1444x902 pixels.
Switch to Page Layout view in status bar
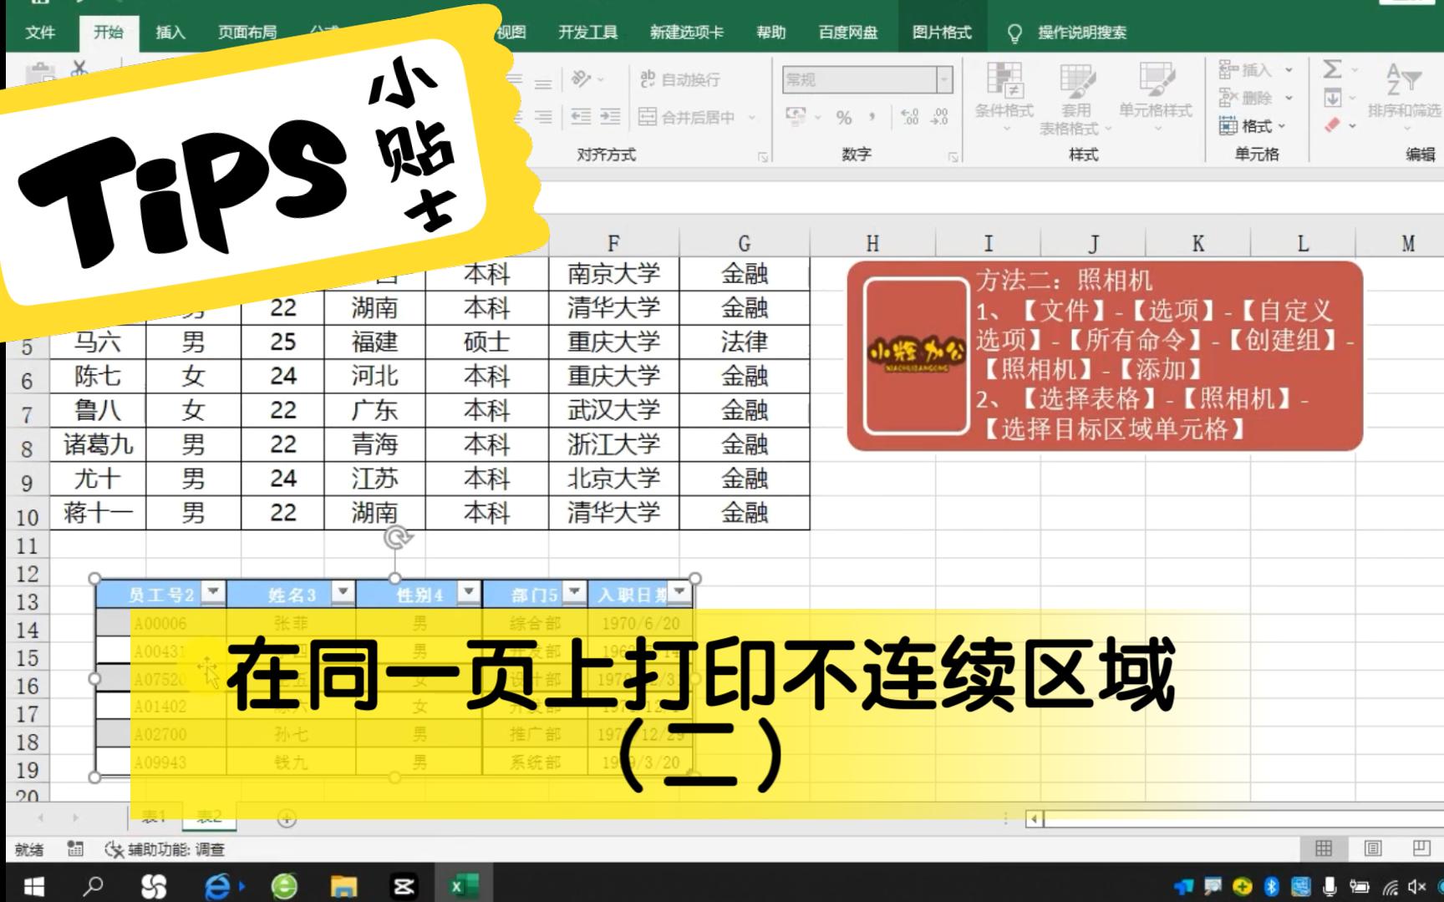click(x=1373, y=849)
